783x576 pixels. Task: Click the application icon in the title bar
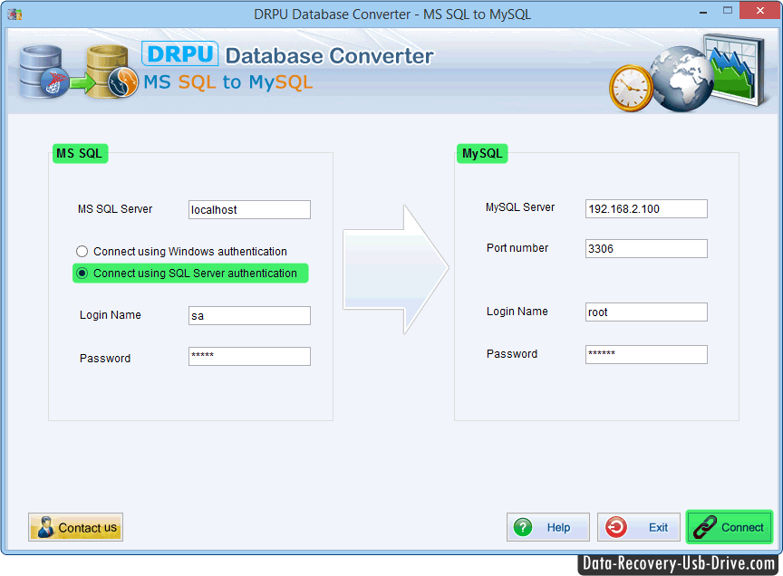pyautogui.click(x=14, y=14)
